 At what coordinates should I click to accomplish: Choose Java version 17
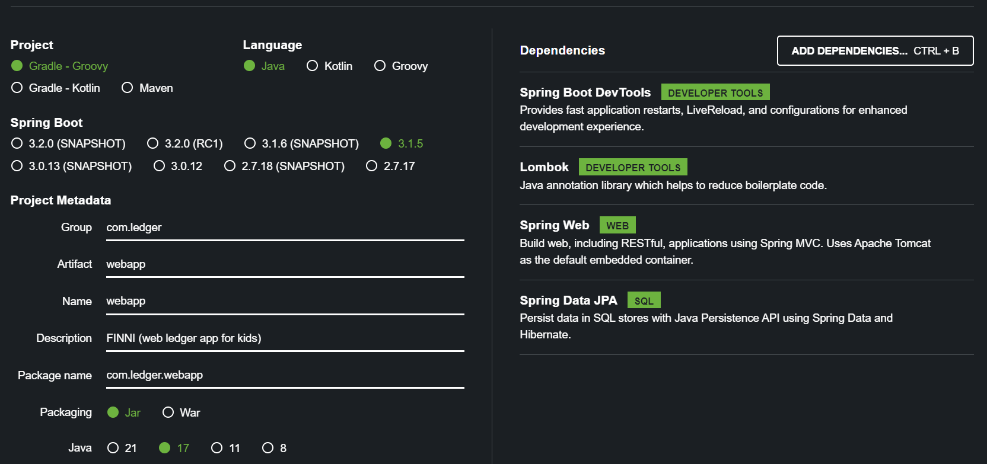174,448
